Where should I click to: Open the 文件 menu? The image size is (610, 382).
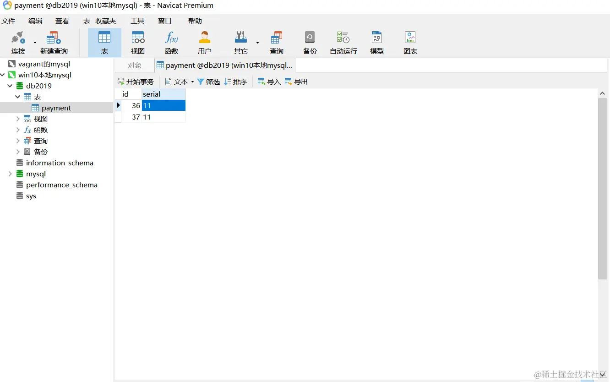coord(8,21)
